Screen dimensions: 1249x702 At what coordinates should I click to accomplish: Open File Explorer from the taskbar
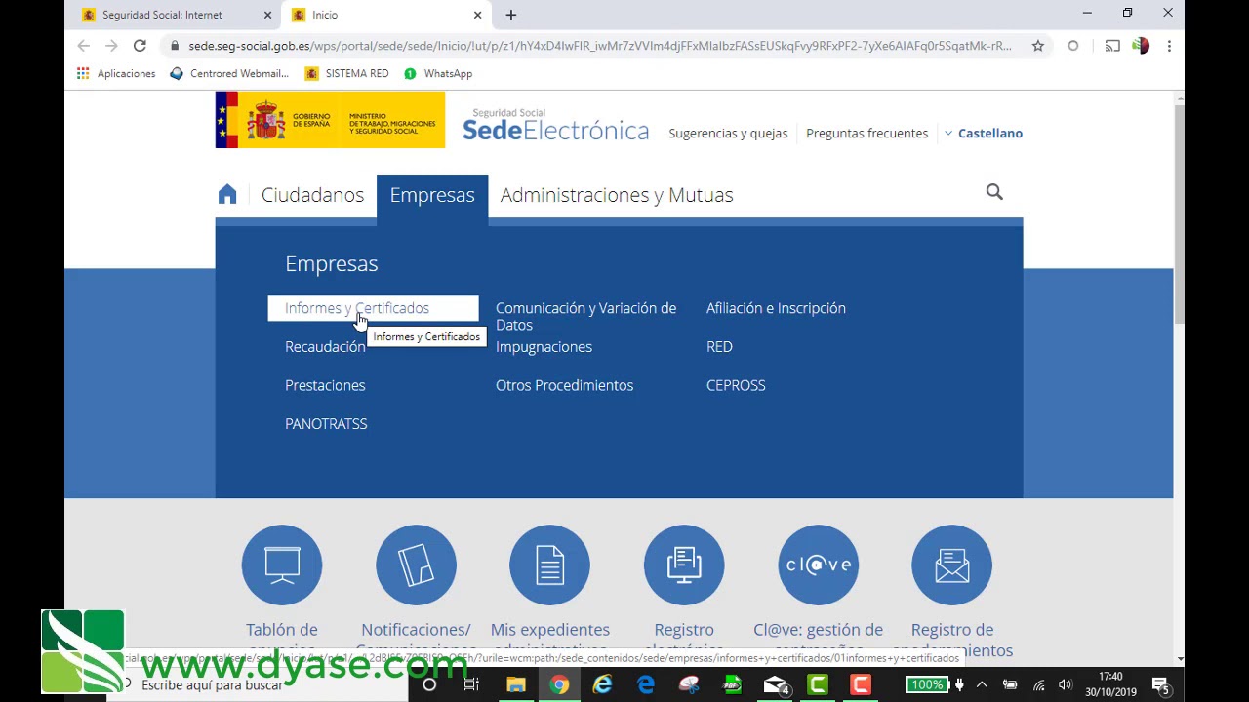[515, 684]
